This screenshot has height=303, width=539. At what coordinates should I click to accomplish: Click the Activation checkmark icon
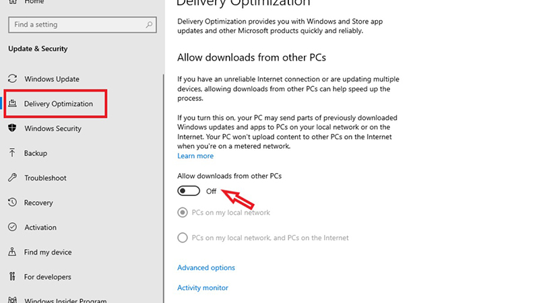[12, 228]
